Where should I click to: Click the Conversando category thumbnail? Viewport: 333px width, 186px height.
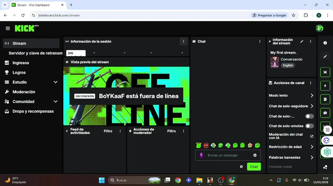(x=275, y=62)
